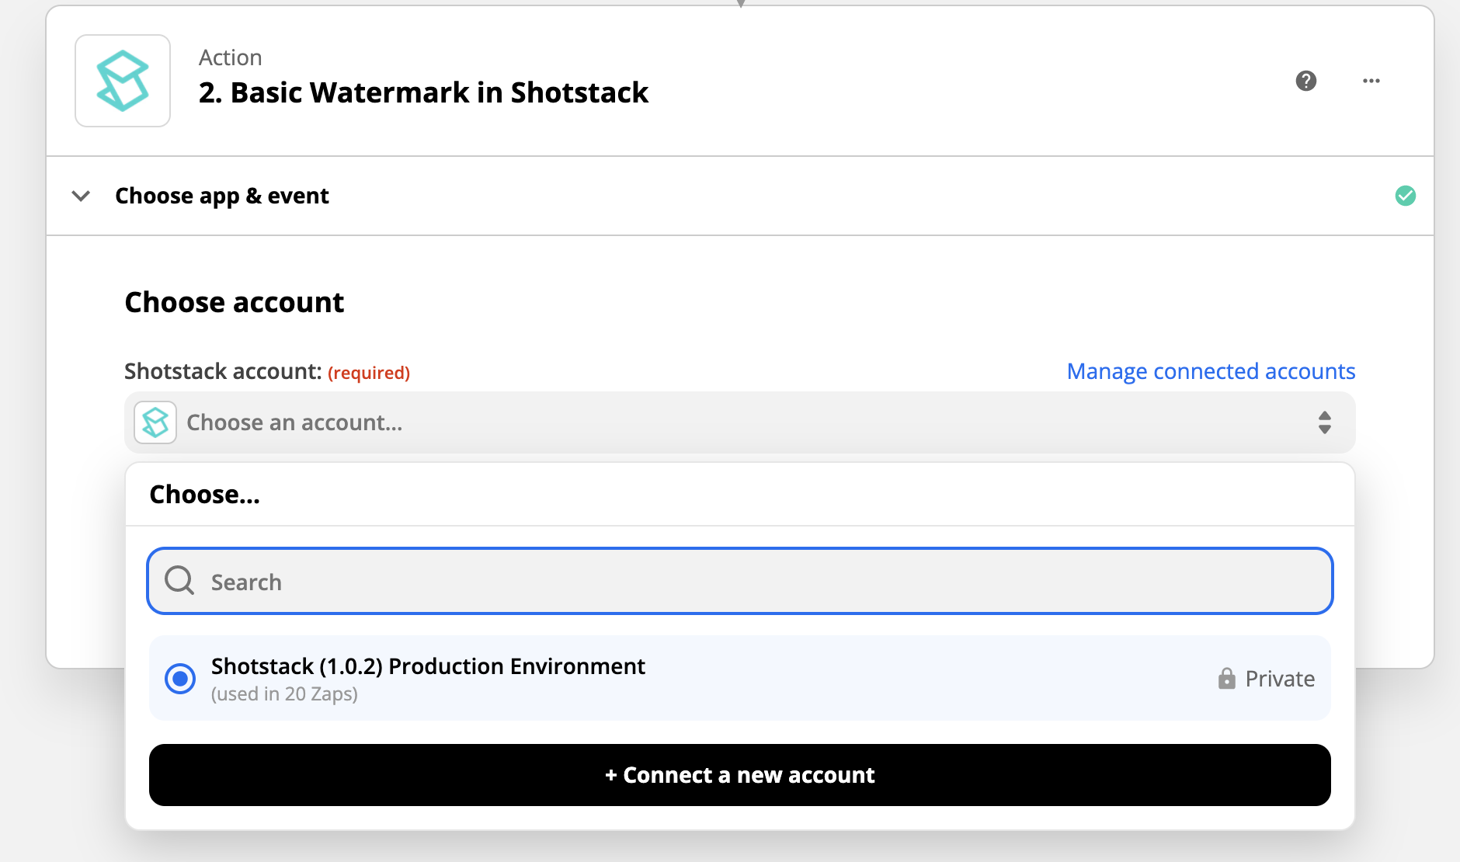This screenshot has height=862, width=1460.
Task: Click the used in 20 Zaps text
Action: tap(284, 694)
